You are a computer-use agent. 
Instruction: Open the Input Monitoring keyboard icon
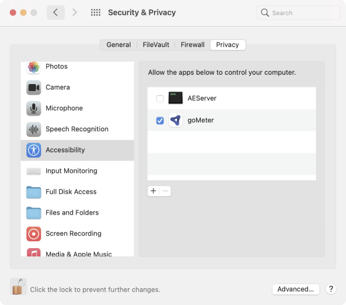[x=34, y=171]
